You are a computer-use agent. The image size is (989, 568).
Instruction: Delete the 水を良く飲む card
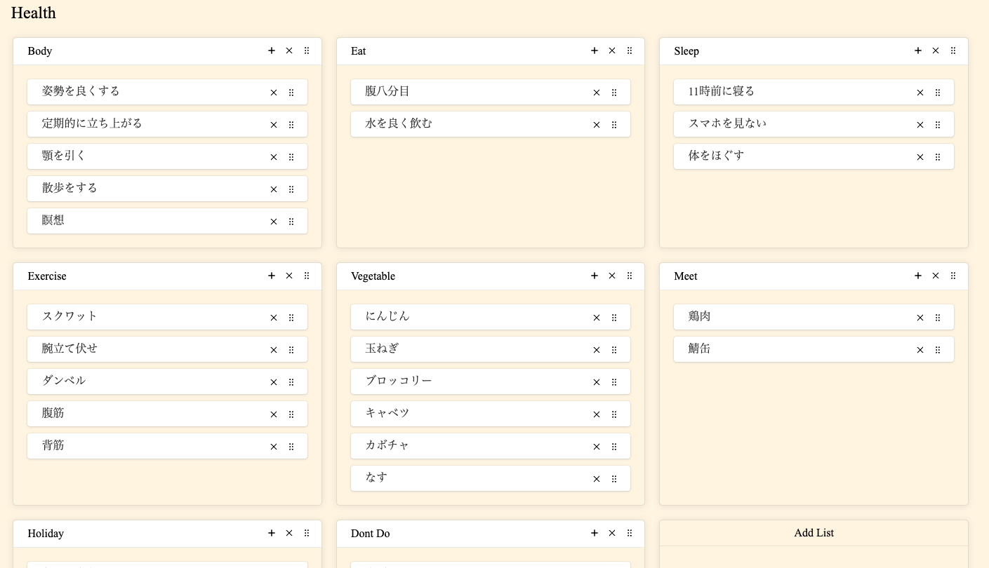click(x=597, y=125)
